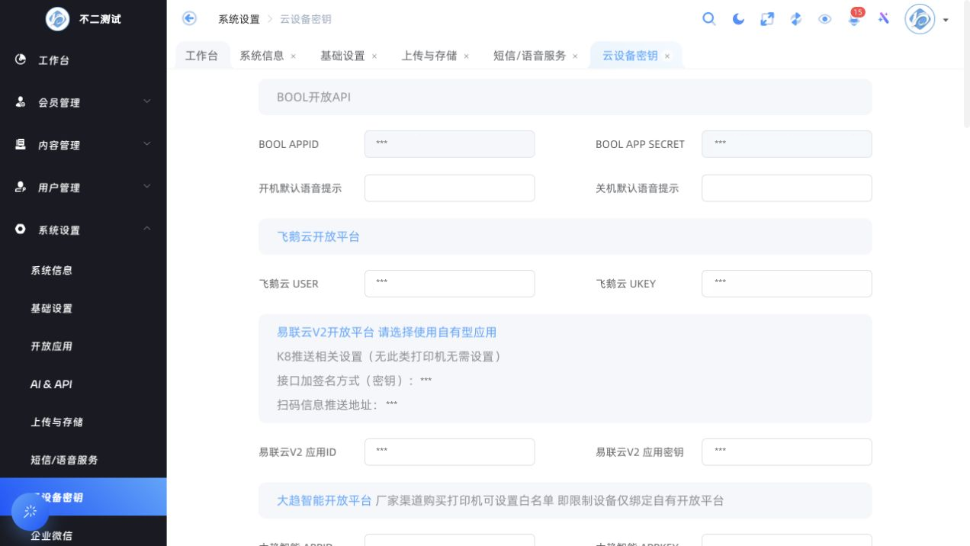970x546 pixels.
Task: Close the 云设备密钥 tab
Action: (x=667, y=56)
